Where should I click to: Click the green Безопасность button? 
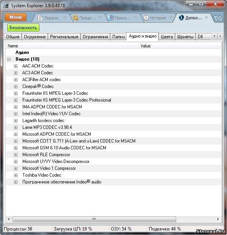23,28
